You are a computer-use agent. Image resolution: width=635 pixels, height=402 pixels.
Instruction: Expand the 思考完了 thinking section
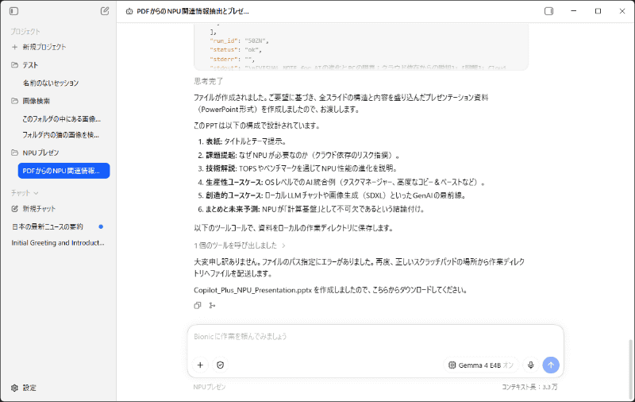pyautogui.click(x=209, y=82)
